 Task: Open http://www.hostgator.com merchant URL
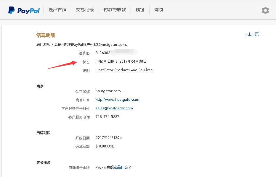118,100
